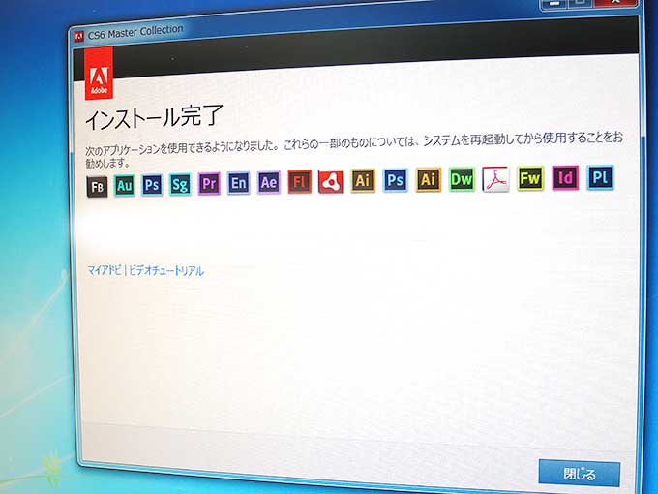Click the Dw Dreamweaver icon

(x=462, y=179)
